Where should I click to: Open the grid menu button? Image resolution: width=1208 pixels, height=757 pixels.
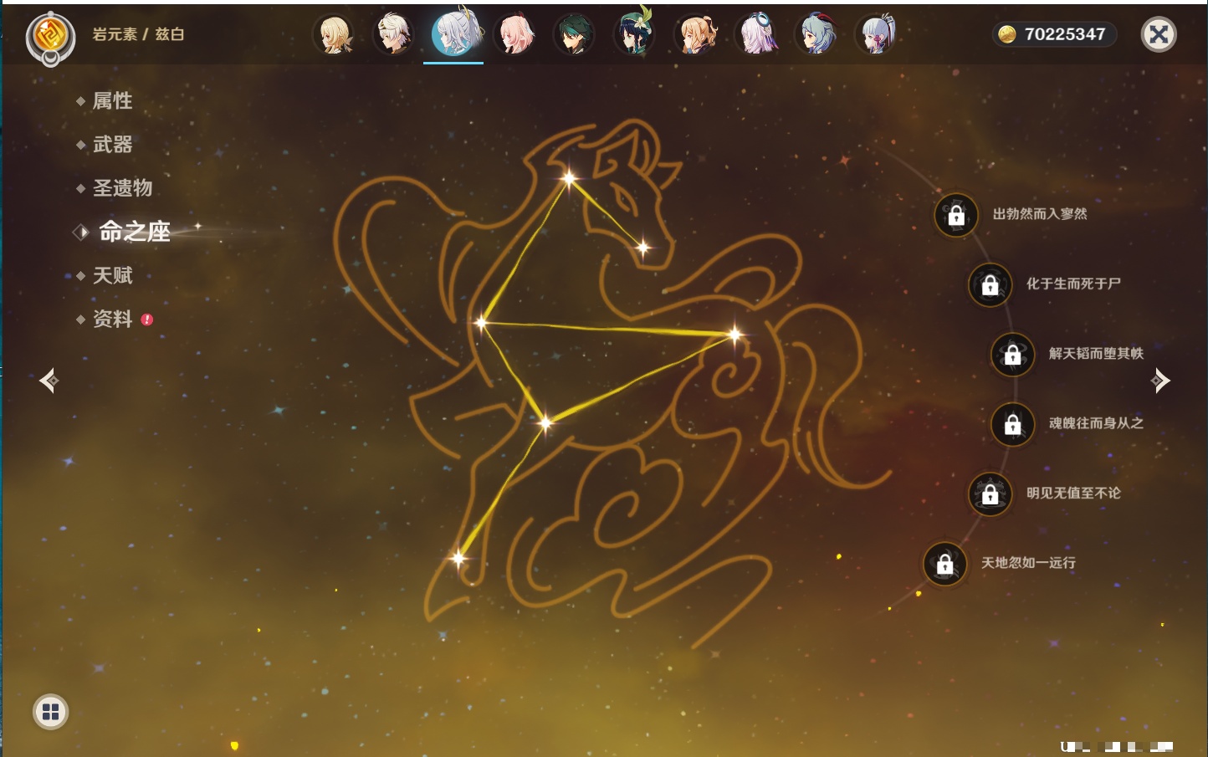click(51, 712)
